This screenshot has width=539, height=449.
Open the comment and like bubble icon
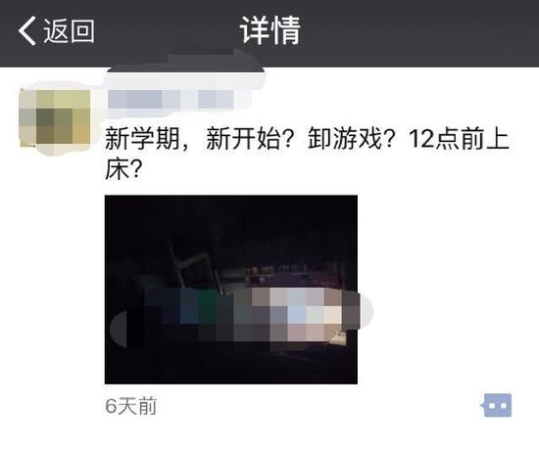click(x=496, y=405)
